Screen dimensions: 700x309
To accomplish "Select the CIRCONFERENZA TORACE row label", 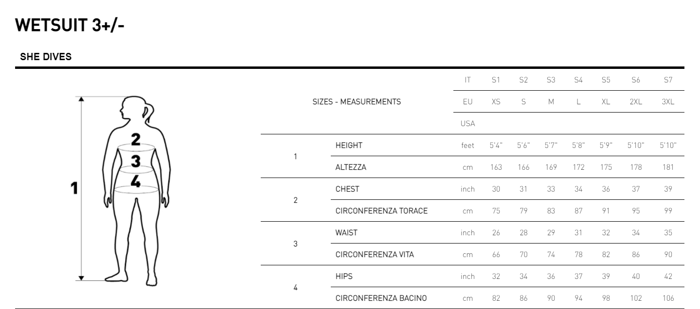I will pos(381,211).
